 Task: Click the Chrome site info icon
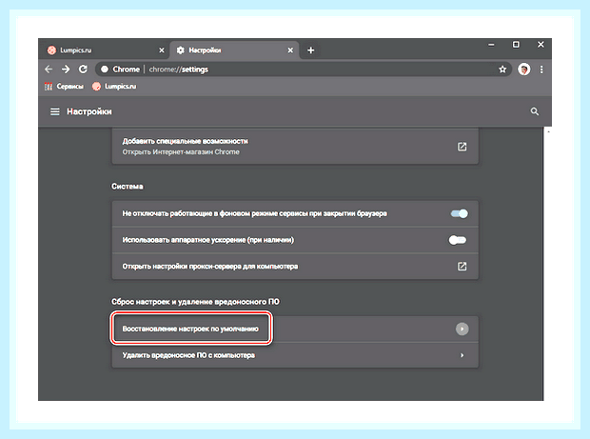tap(105, 70)
